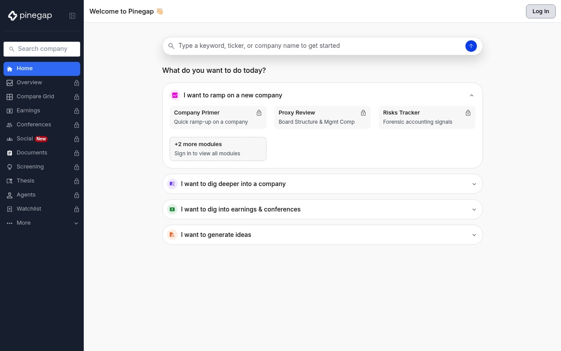The height and width of the screenshot is (351, 561).
Task: Click the pink ramp-on-company icon
Action: coord(175,95)
